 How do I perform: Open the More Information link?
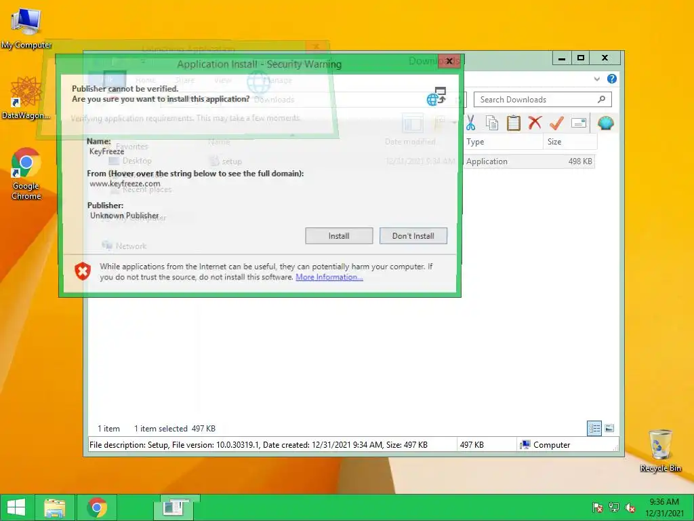pyautogui.click(x=329, y=277)
